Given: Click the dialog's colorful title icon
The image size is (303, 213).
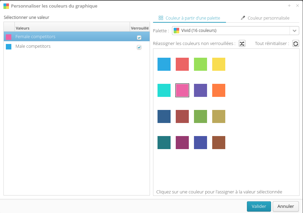Looking at the screenshot, I should pyautogui.click(x=6, y=6).
